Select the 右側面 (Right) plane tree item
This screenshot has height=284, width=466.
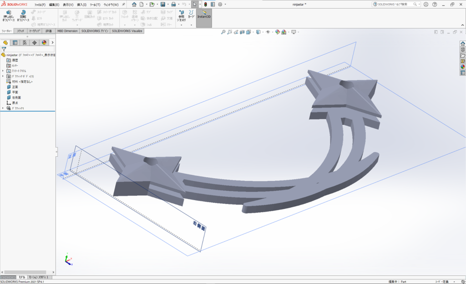point(14,98)
